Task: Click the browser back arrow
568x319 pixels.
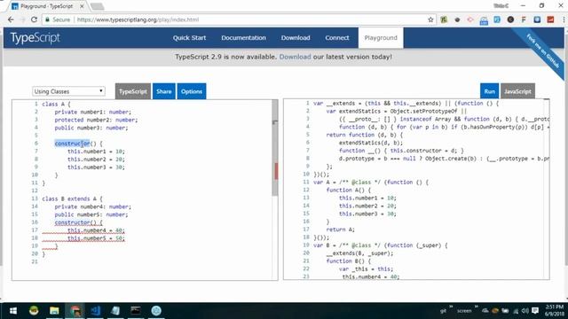Action: (x=11, y=19)
